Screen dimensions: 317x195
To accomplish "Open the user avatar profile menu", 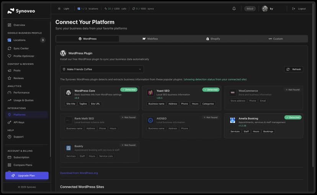I will coord(265,8).
